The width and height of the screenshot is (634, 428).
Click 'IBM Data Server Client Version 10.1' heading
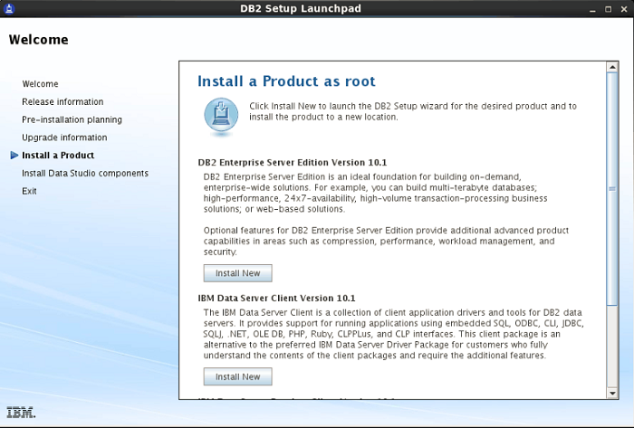coord(276,298)
